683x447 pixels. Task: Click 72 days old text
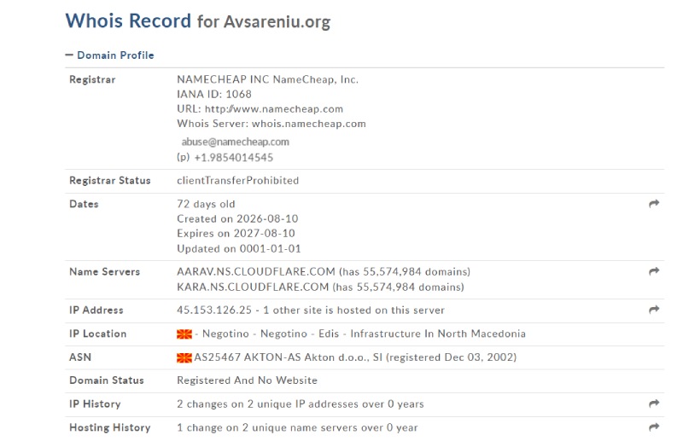coord(206,204)
